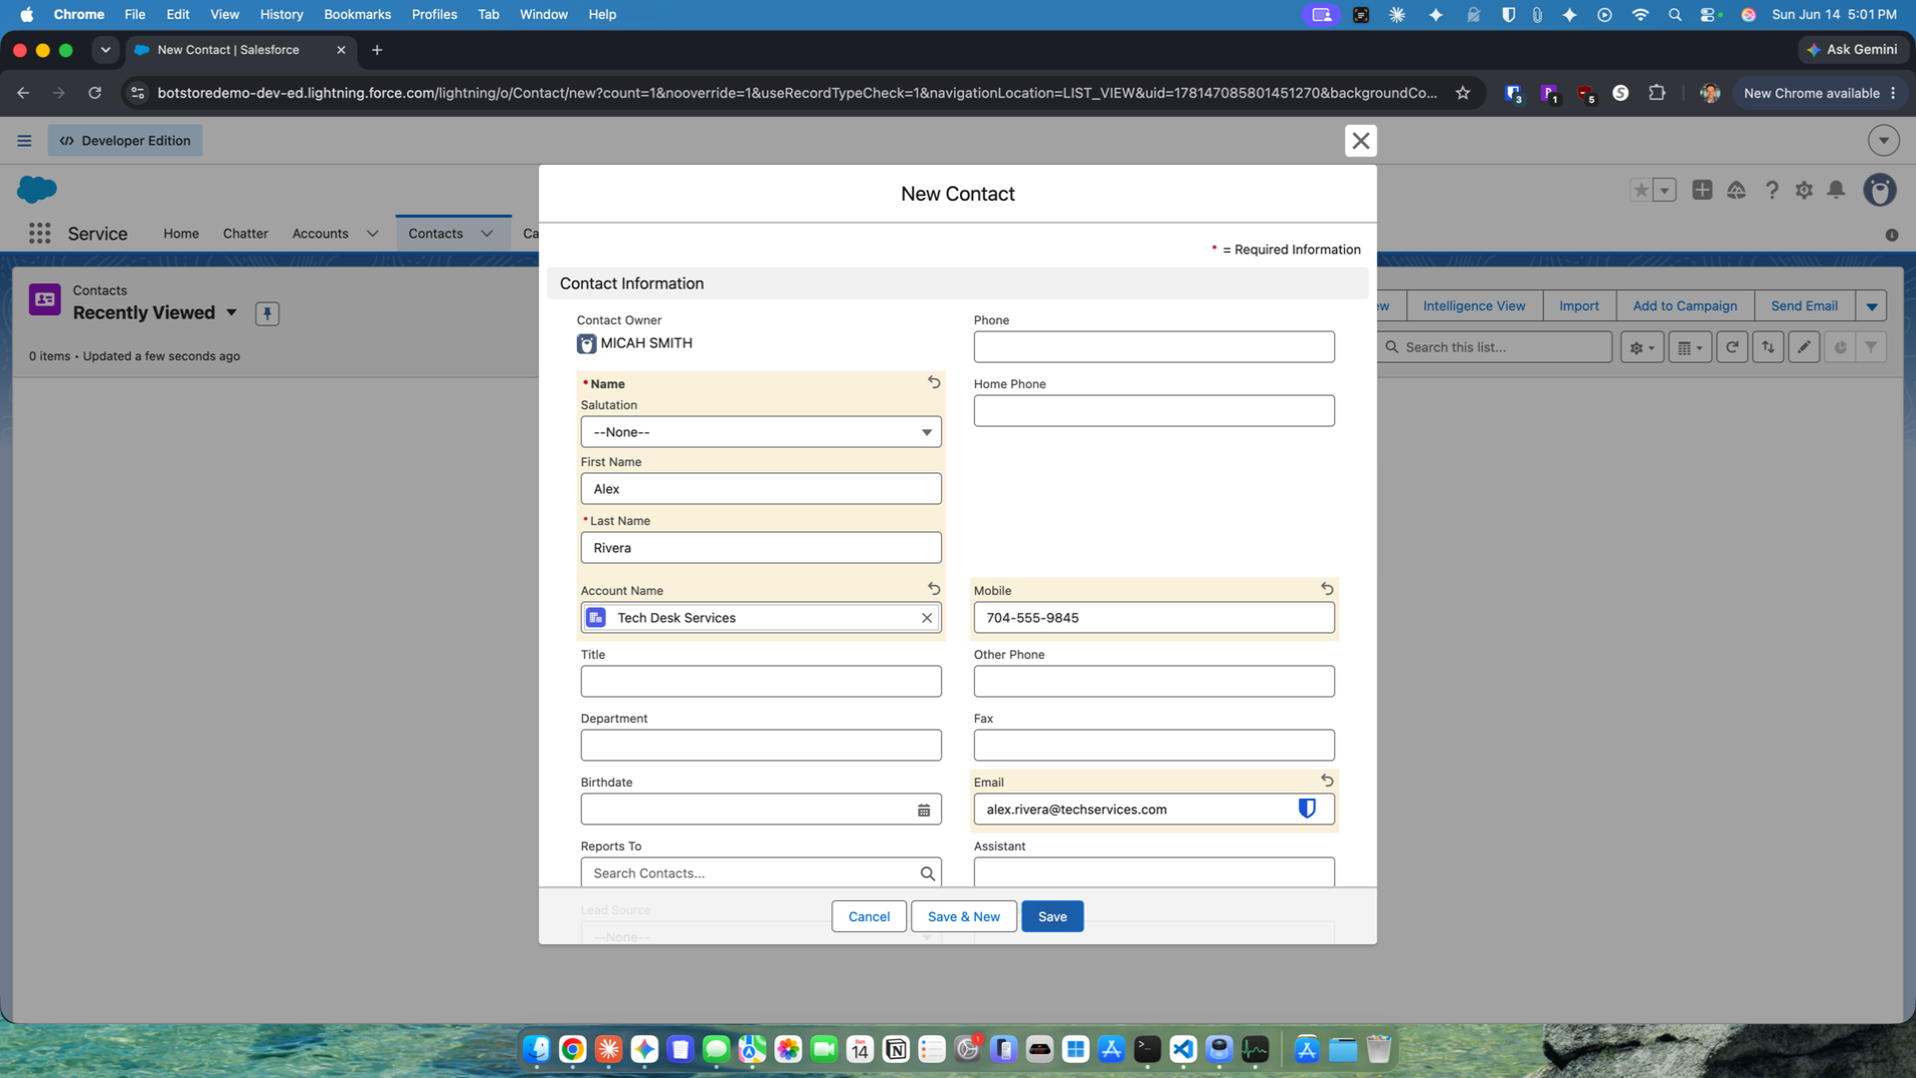Expand the Recently Viewed list selector
The height and width of the screenshot is (1078, 1916).
click(x=232, y=312)
